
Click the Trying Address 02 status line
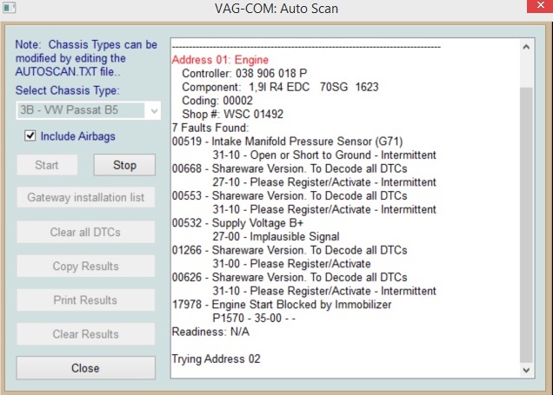tap(216, 359)
